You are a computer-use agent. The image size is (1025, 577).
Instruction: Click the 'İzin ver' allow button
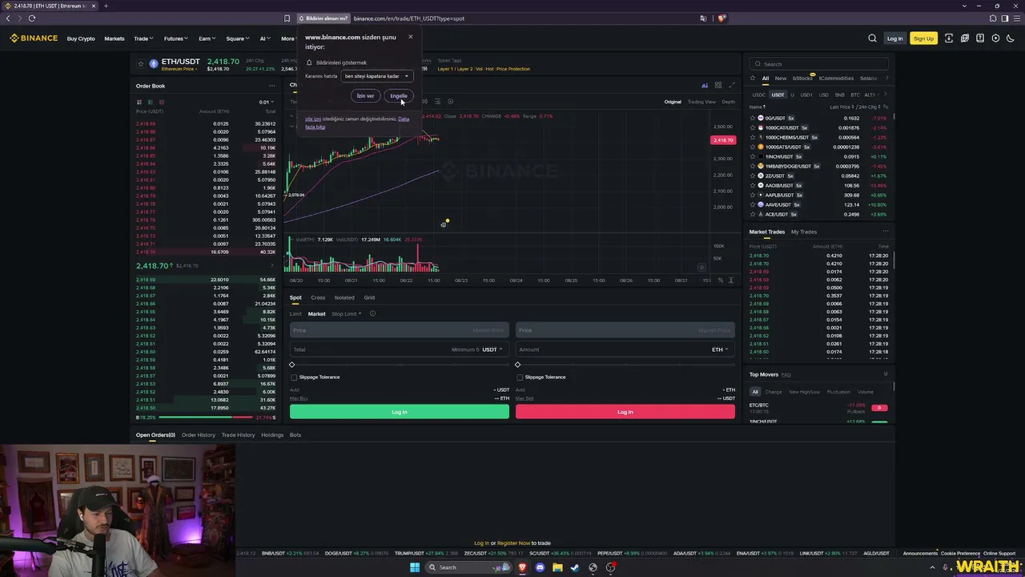tap(365, 96)
